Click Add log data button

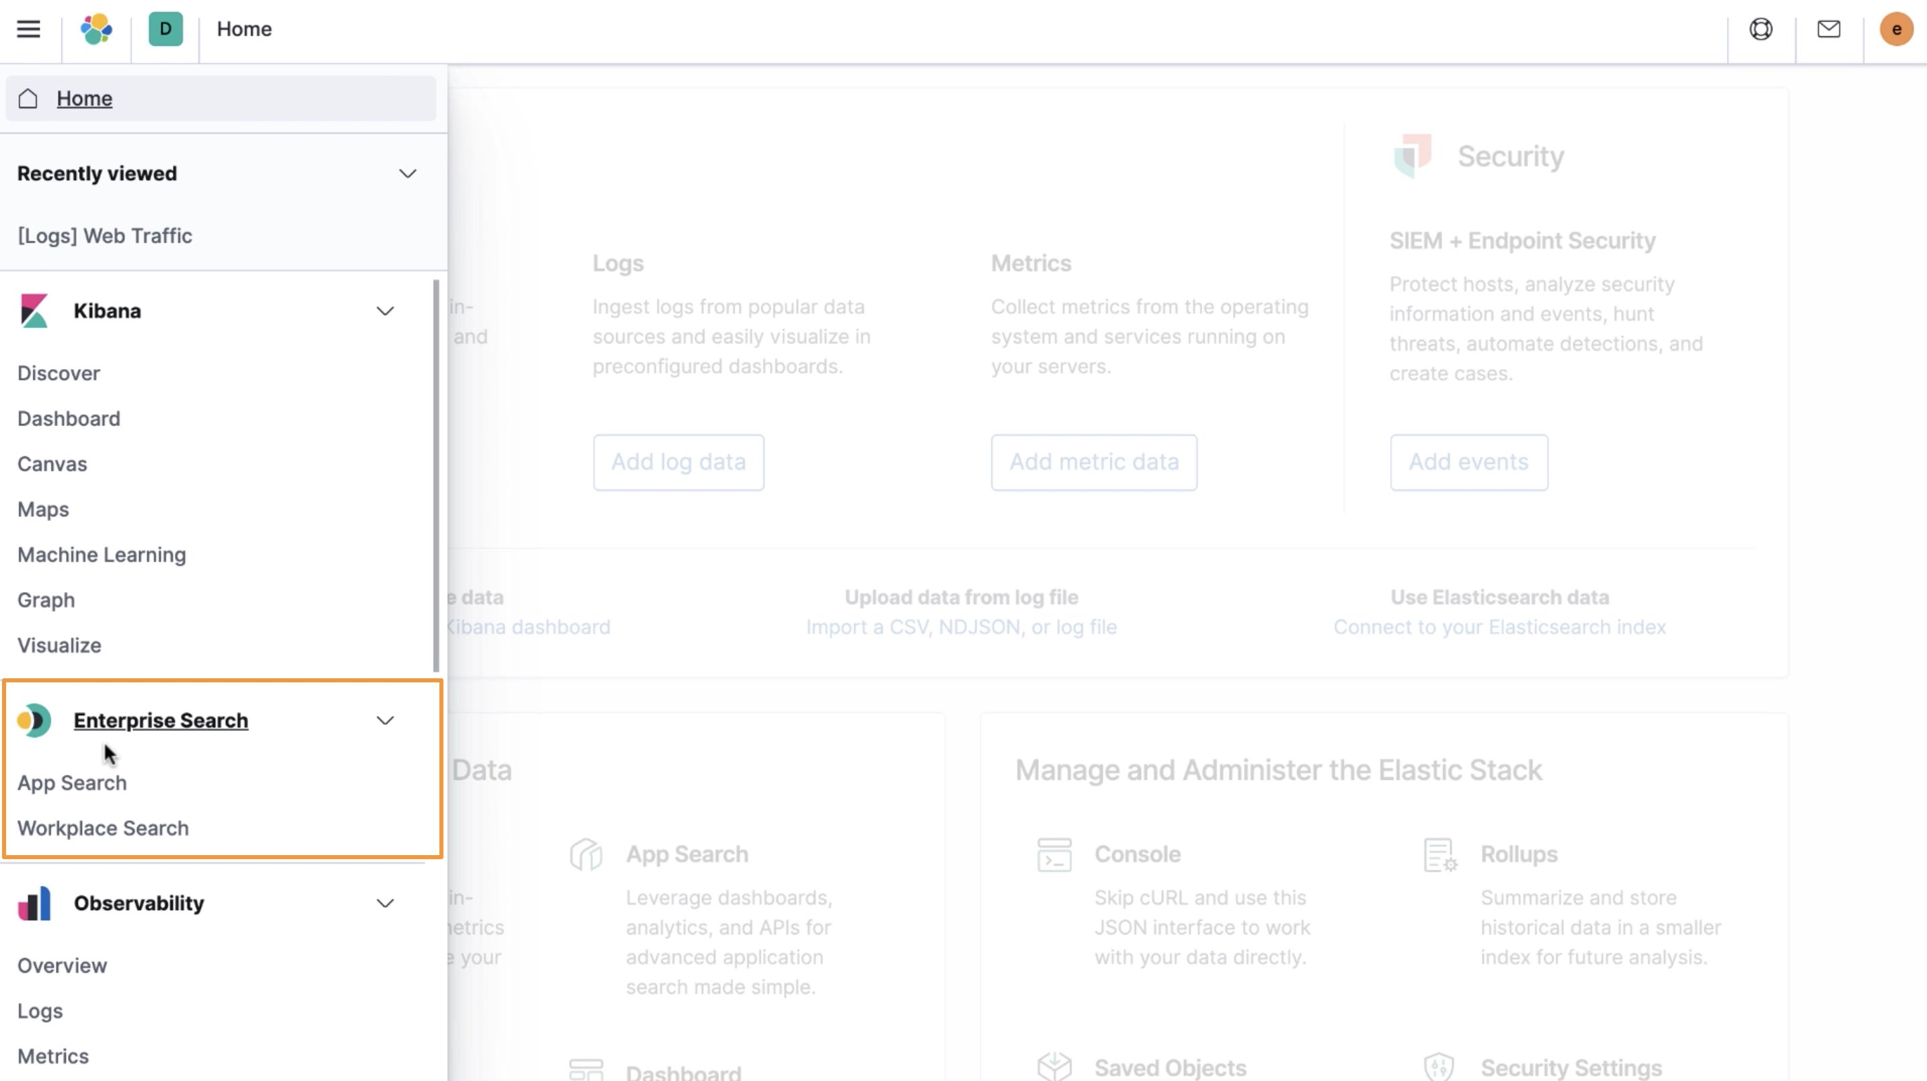pyautogui.click(x=678, y=462)
